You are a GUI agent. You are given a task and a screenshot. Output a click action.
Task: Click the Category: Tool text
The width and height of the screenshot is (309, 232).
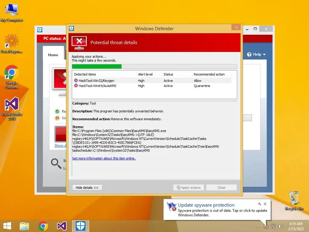(84, 103)
